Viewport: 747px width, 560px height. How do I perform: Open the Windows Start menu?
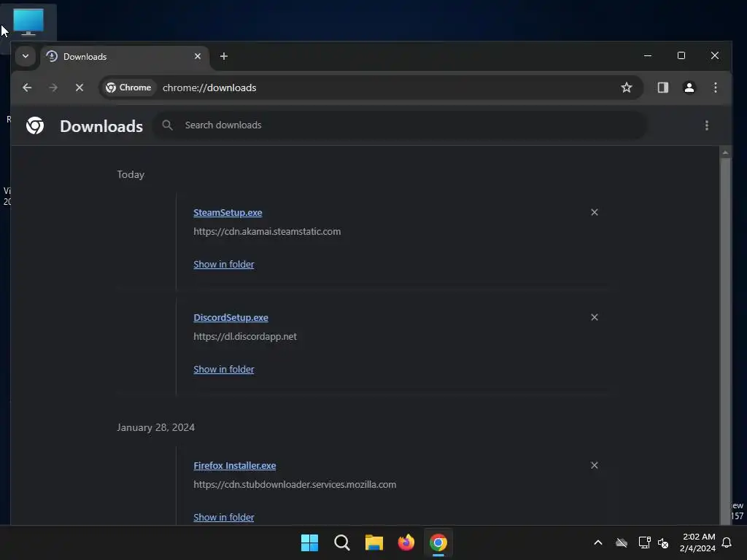[309, 542]
